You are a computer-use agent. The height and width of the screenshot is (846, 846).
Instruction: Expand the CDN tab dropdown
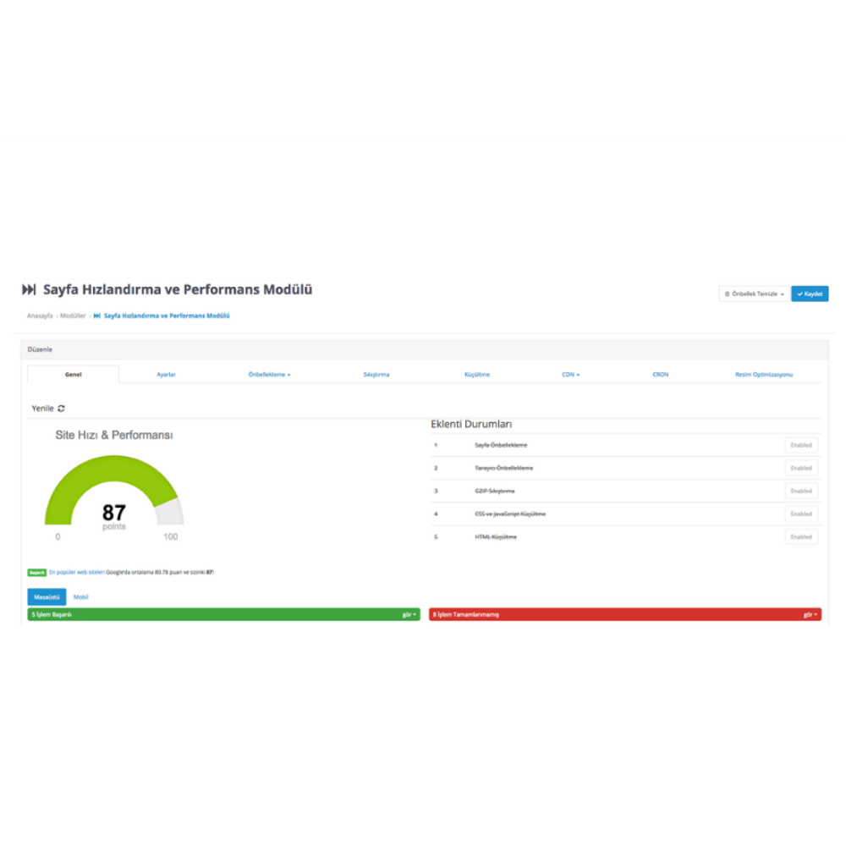[x=570, y=374]
